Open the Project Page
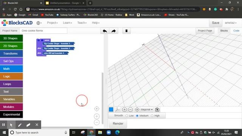Viewport: 242px width, 136px height. (x=205, y=31)
